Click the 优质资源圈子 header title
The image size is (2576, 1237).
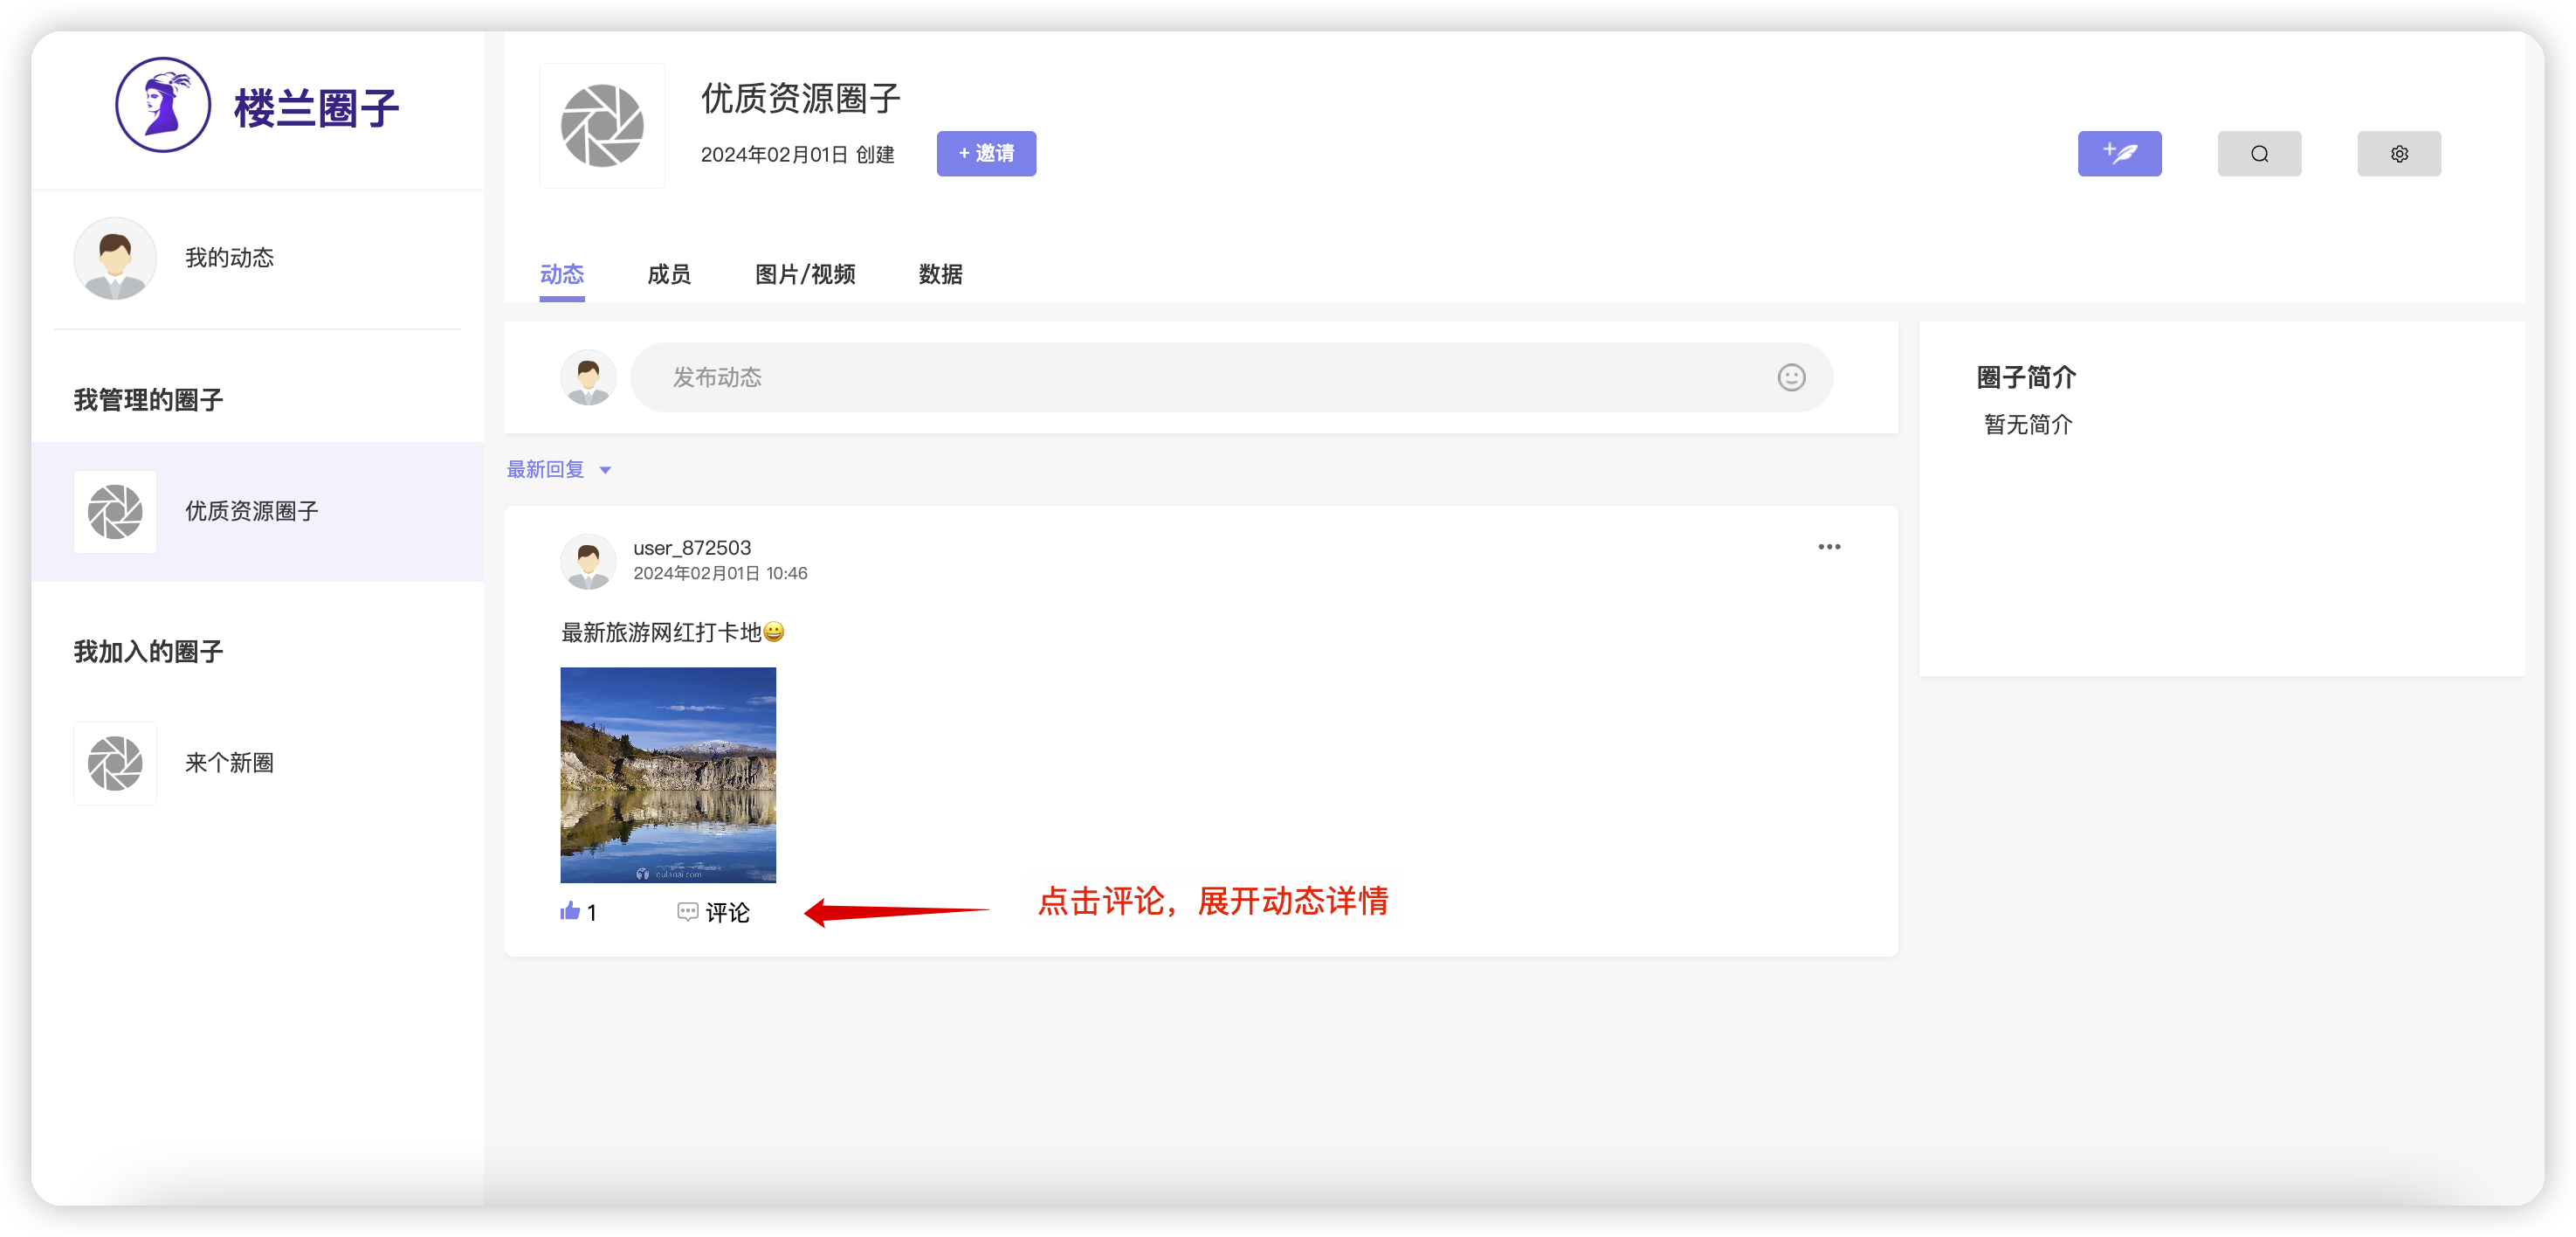801,99
